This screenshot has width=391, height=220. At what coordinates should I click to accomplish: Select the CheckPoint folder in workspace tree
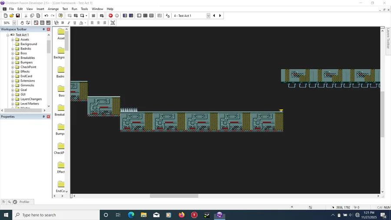pos(28,67)
